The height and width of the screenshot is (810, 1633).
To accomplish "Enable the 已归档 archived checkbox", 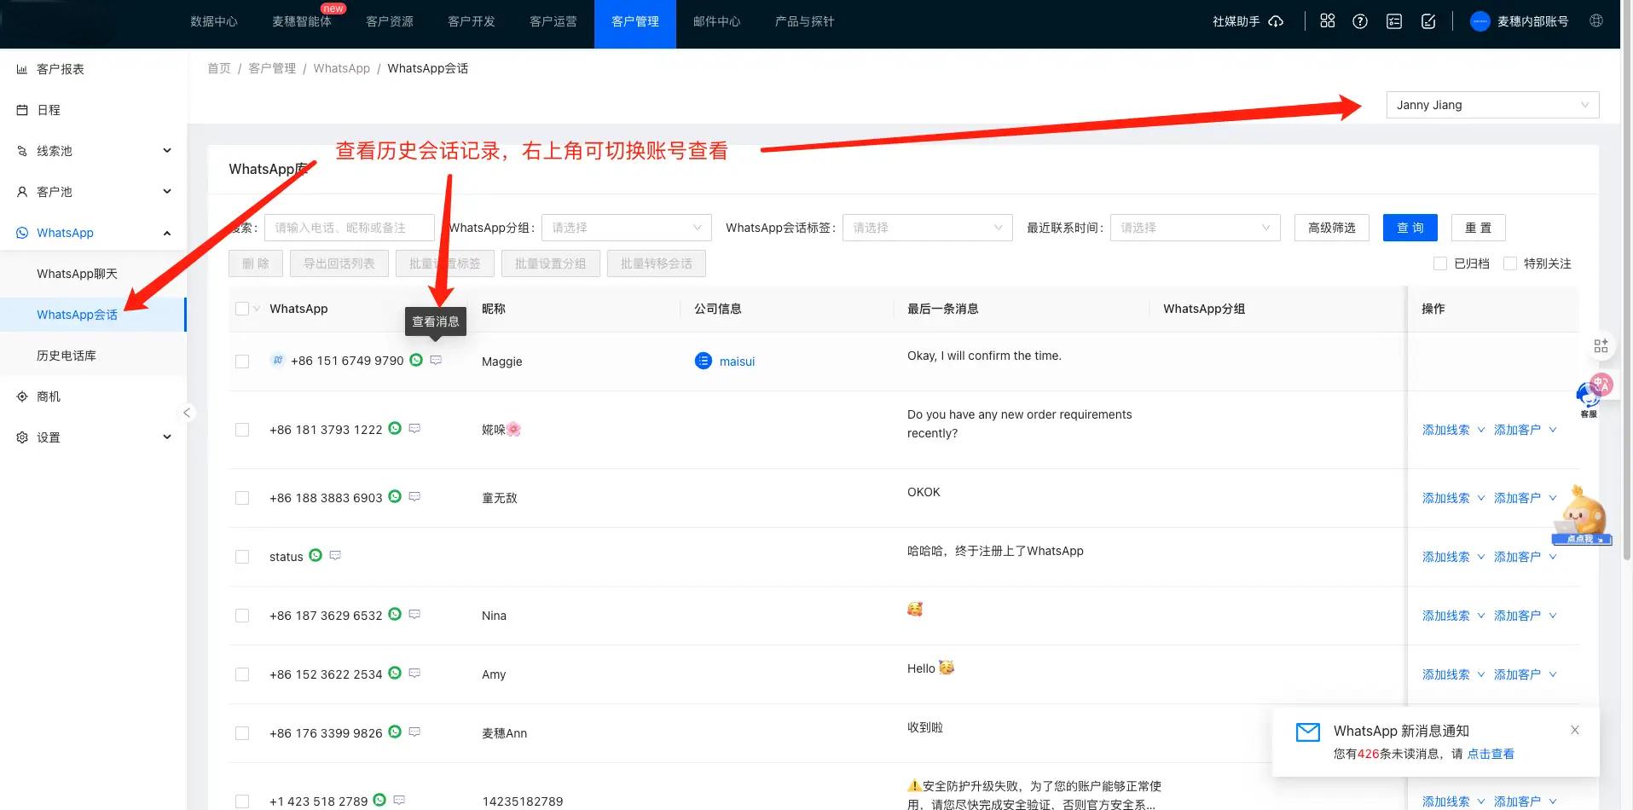I will (x=1440, y=264).
